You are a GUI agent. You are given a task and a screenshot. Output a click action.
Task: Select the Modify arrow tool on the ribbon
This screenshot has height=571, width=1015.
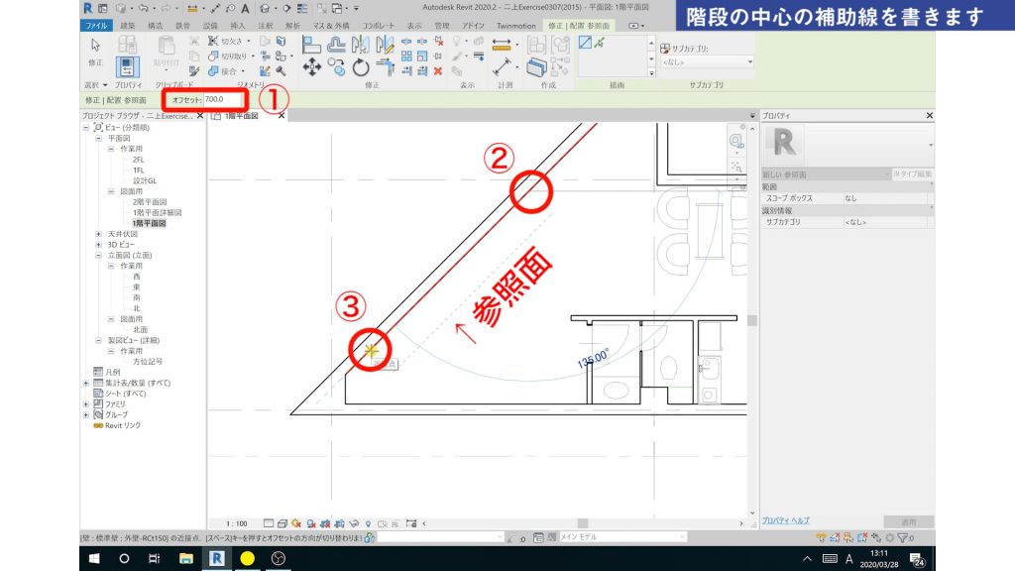click(94, 45)
